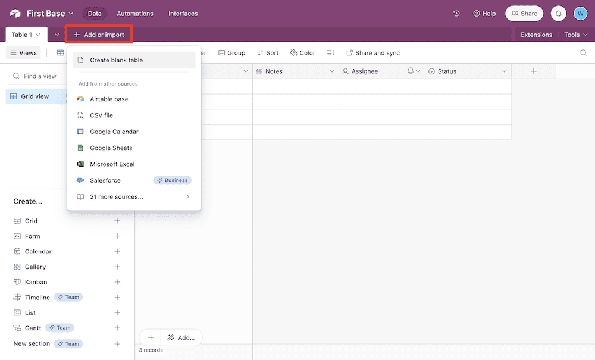Add a List view plus
Image resolution: width=595 pixels, height=360 pixels.
coord(117,312)
